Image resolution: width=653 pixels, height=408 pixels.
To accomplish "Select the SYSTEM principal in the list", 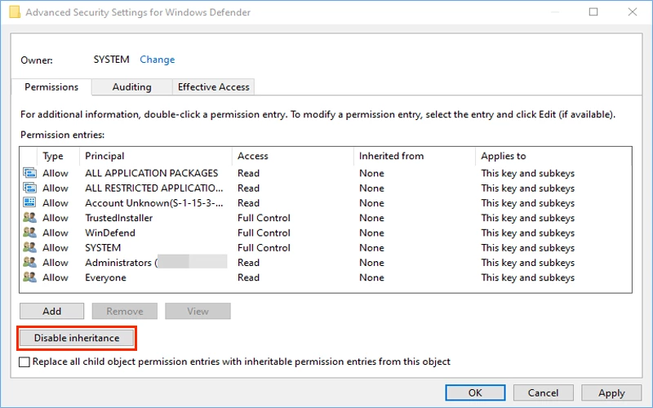I will point(103,248).
